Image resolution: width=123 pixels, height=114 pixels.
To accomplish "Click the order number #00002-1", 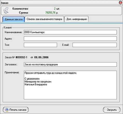I will [21, 57].
